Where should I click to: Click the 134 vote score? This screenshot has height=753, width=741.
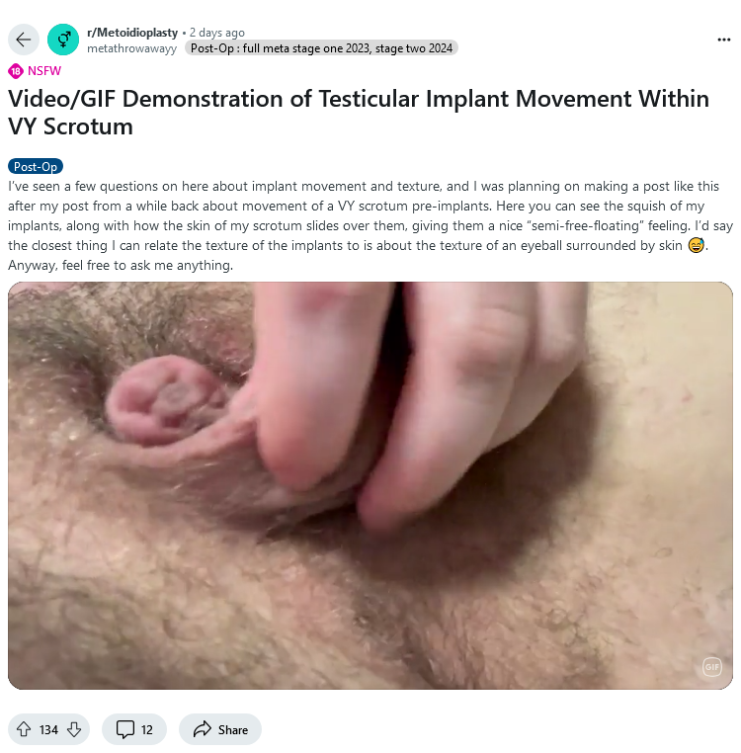(x=49, y=730)
